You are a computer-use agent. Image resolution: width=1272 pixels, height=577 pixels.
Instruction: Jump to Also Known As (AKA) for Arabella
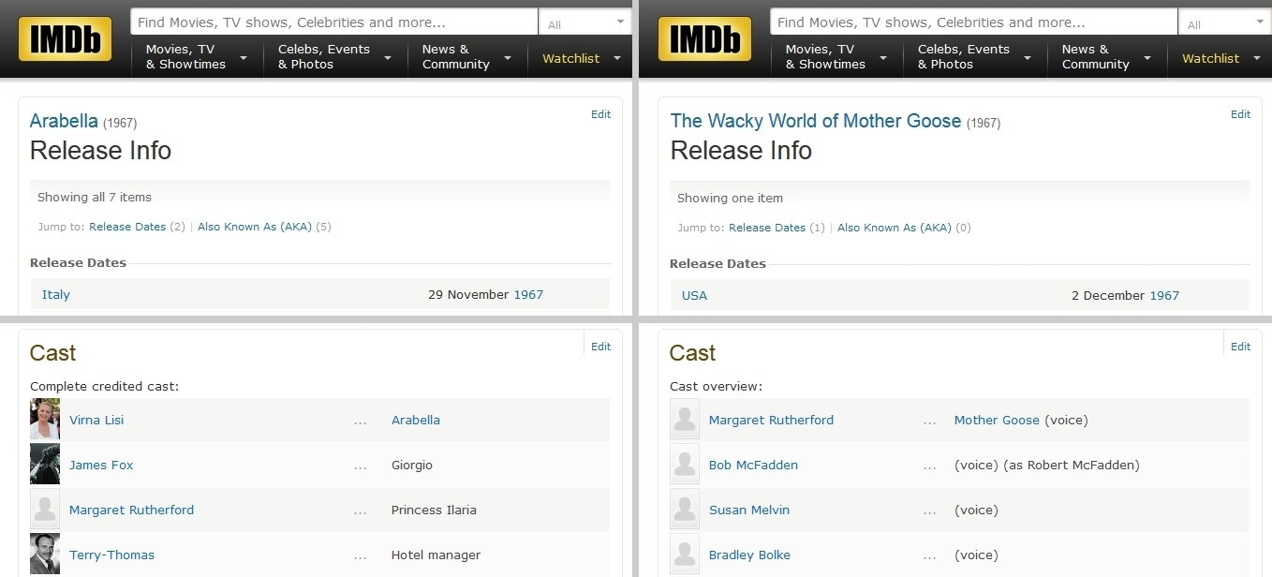point(255,227)
